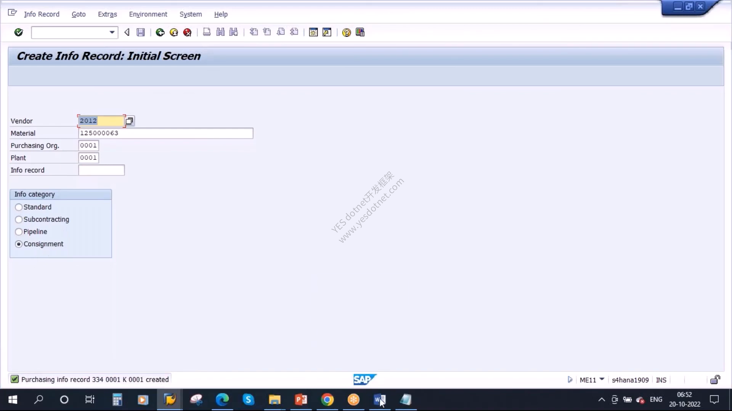
Task: Select the Consignment info category
Action: click(19, 244)
